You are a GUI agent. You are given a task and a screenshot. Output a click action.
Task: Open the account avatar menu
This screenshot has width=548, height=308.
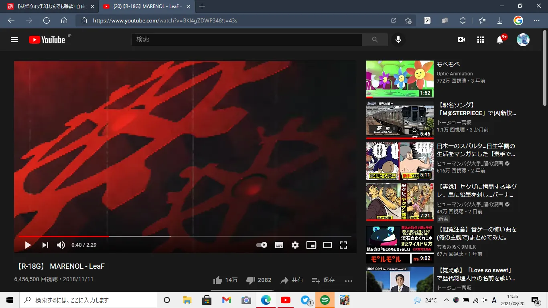(523, 40)
